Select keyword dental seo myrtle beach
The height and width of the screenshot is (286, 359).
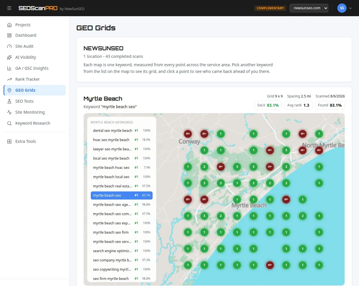(122, 131)
